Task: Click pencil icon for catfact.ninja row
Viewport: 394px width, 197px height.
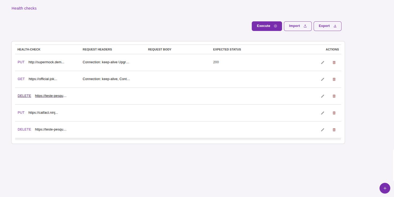Action: click(322, 113)
